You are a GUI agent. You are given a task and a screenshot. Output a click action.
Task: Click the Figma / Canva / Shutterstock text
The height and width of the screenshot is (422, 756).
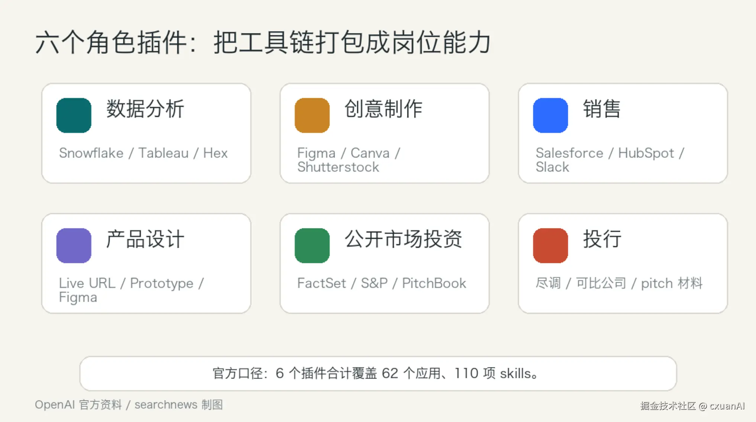349,160
